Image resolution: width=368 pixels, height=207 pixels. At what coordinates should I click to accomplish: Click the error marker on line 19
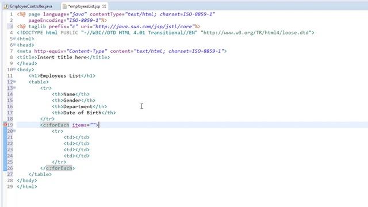5,125
